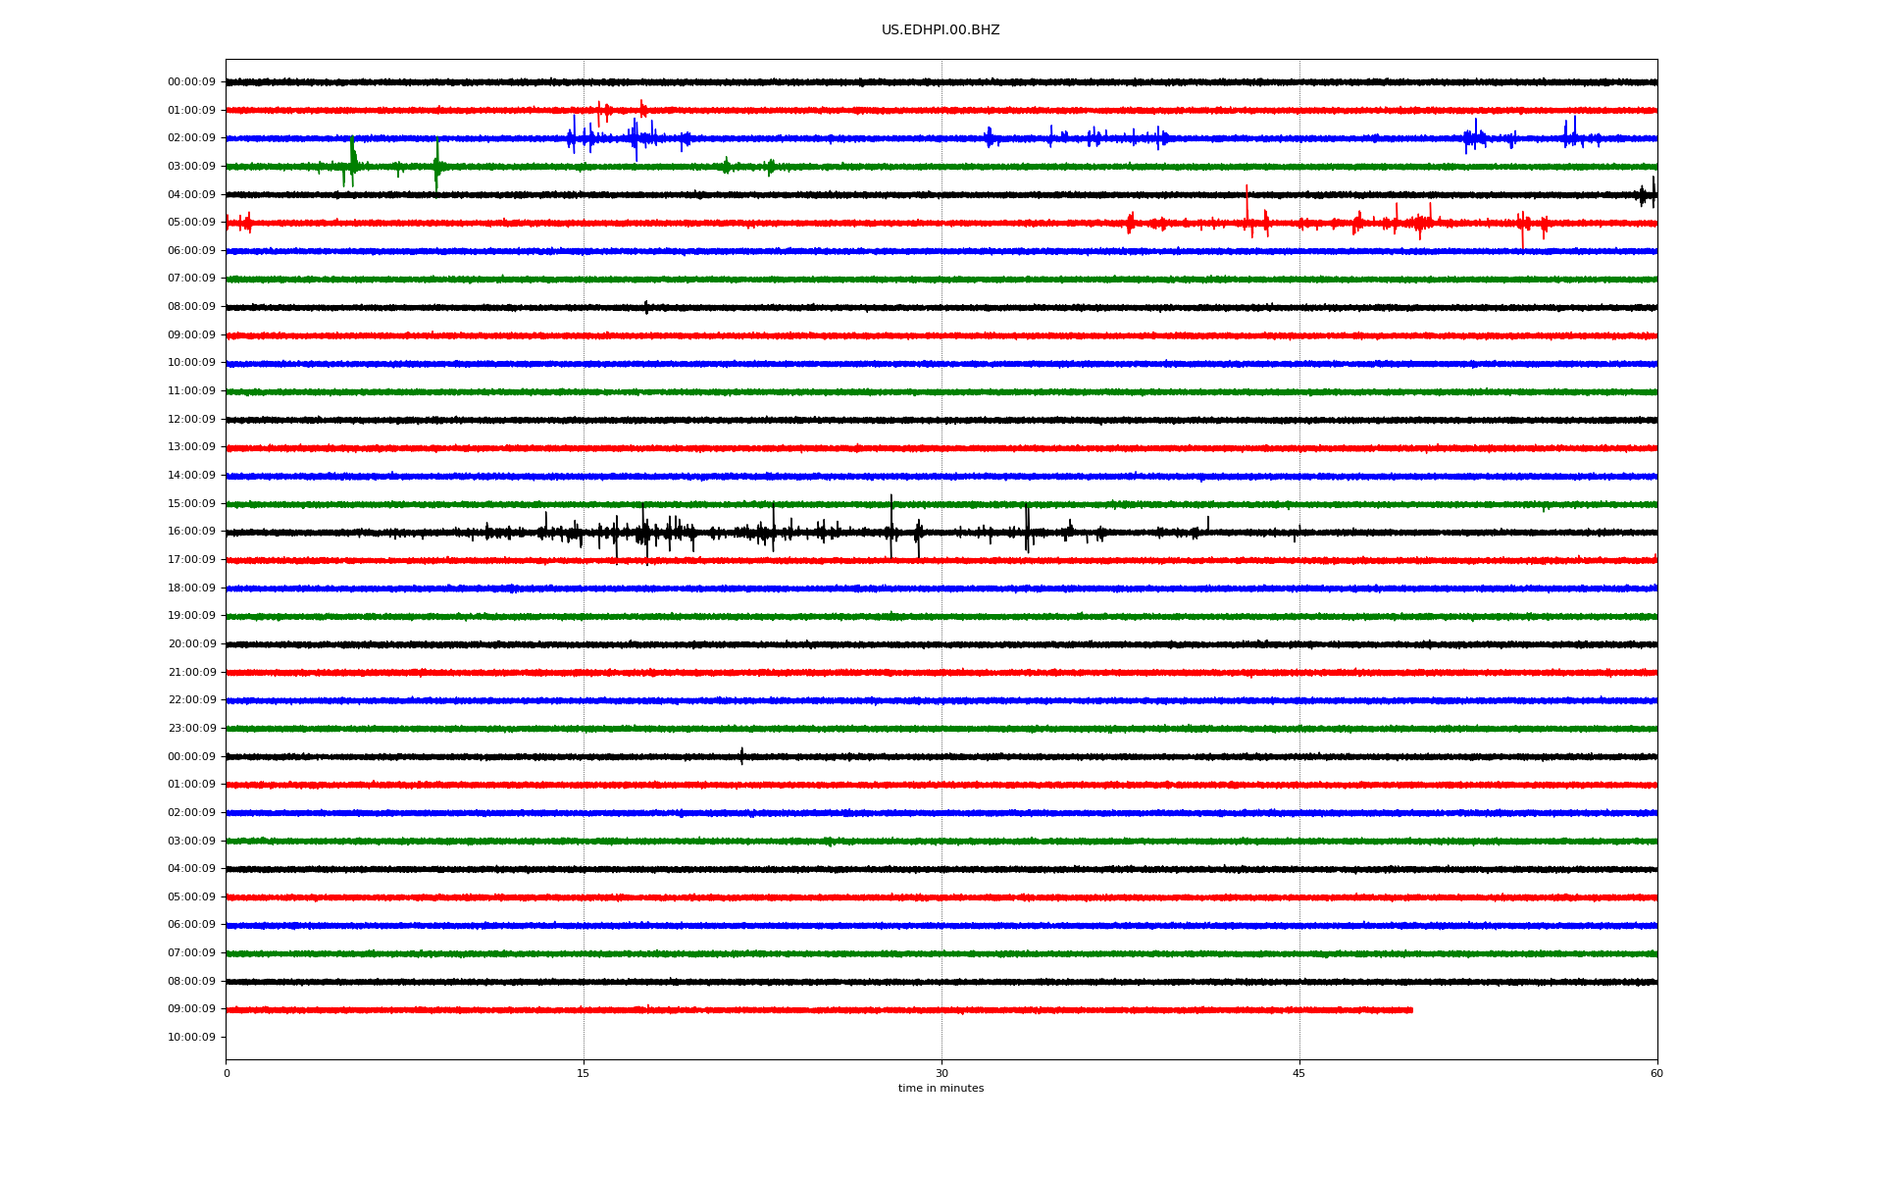Click the blue 14:00:09 trace line
1883x1177 pixels.
[981, 477]
